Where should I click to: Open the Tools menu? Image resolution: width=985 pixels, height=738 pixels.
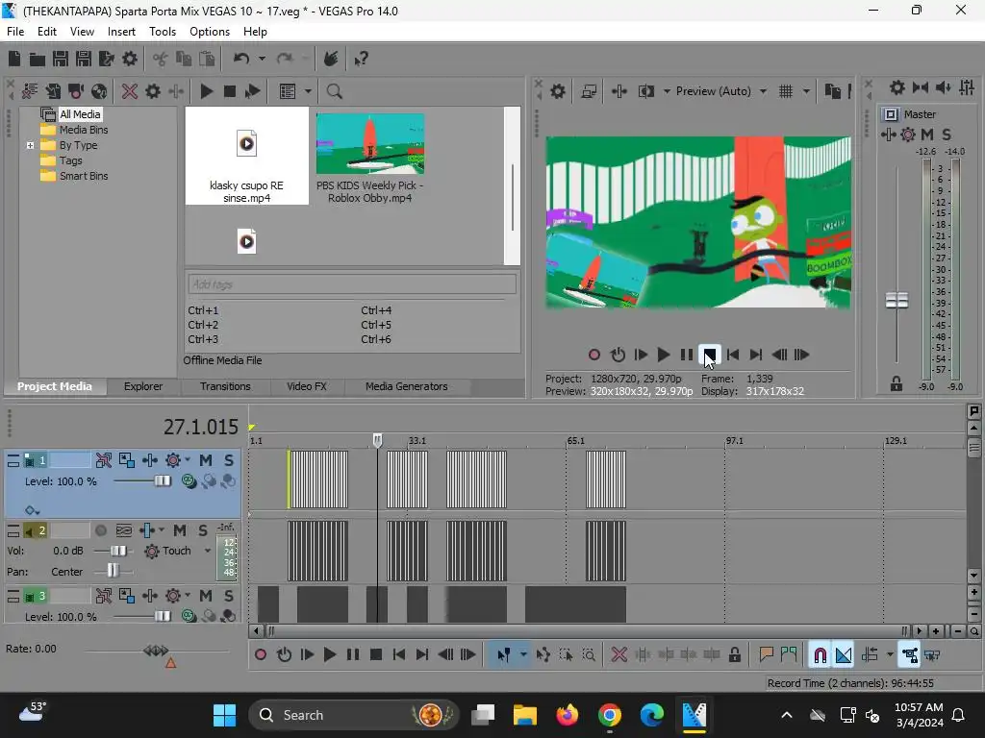pyautogui.click(x=162, y=32)
